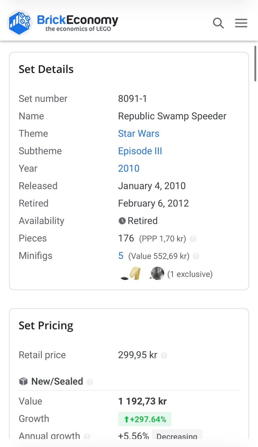
Task: Click the green +297.64% growth badge
Action: point(145,419)
